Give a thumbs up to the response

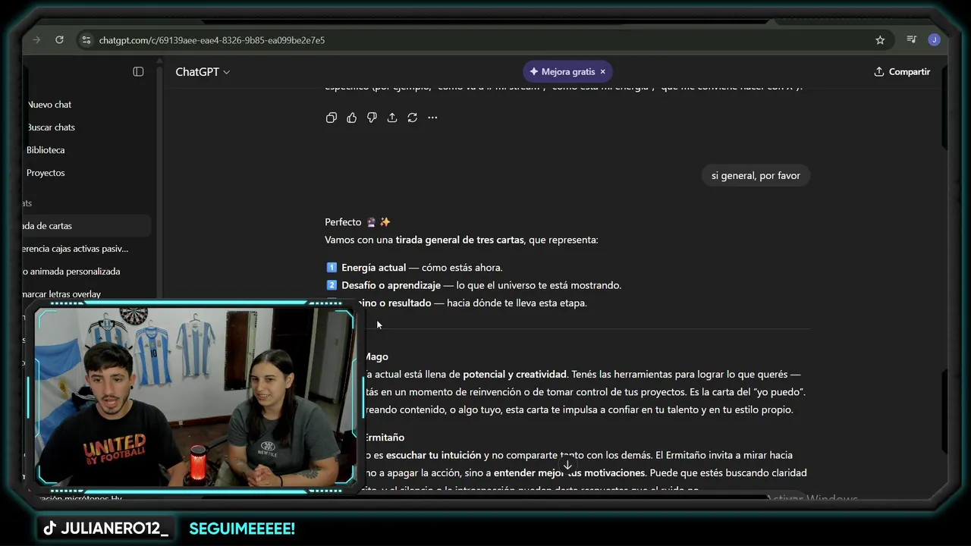tap(351, 118)
